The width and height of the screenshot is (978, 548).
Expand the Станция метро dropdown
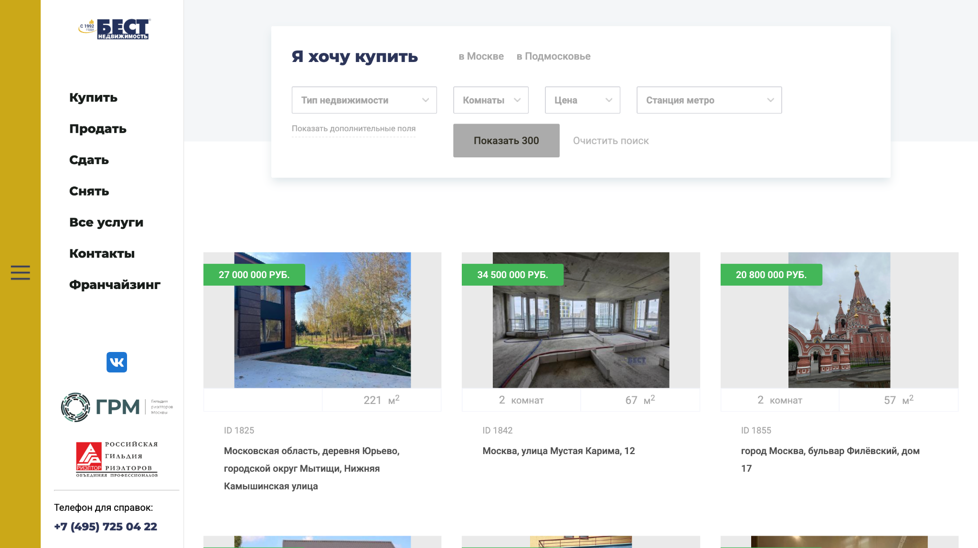pyautogui.click(x=709, y=100)
